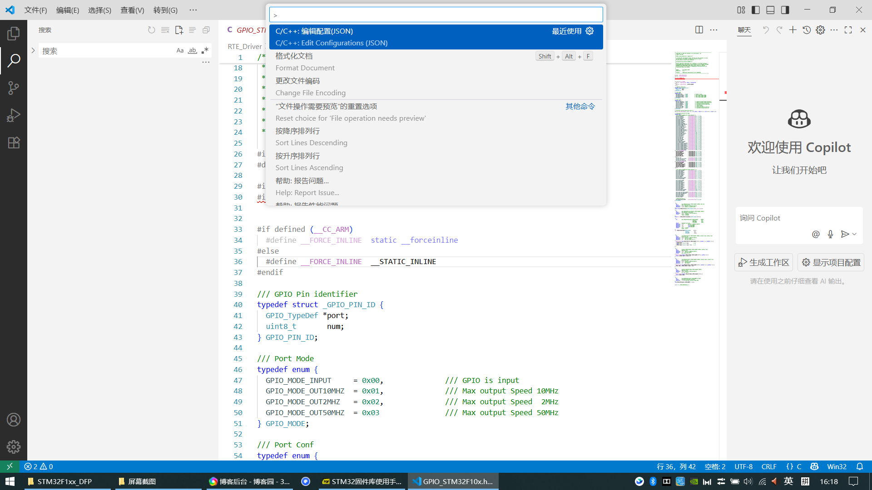
Task: Open Extensions view icon
Action: coord(14,142)
